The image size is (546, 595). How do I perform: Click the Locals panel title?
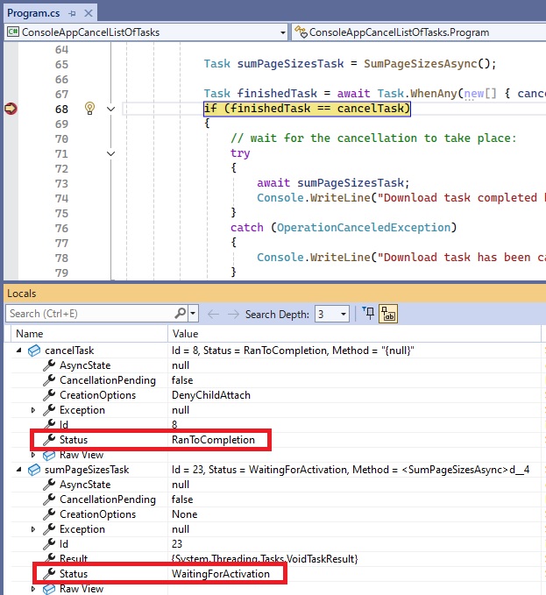tap(22, 294)
